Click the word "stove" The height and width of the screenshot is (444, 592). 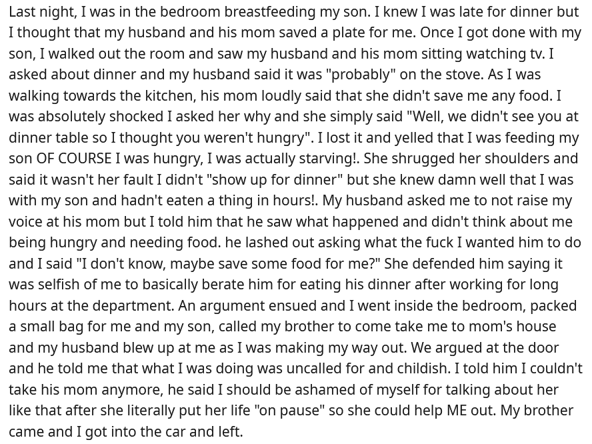[x=465, y=75]
